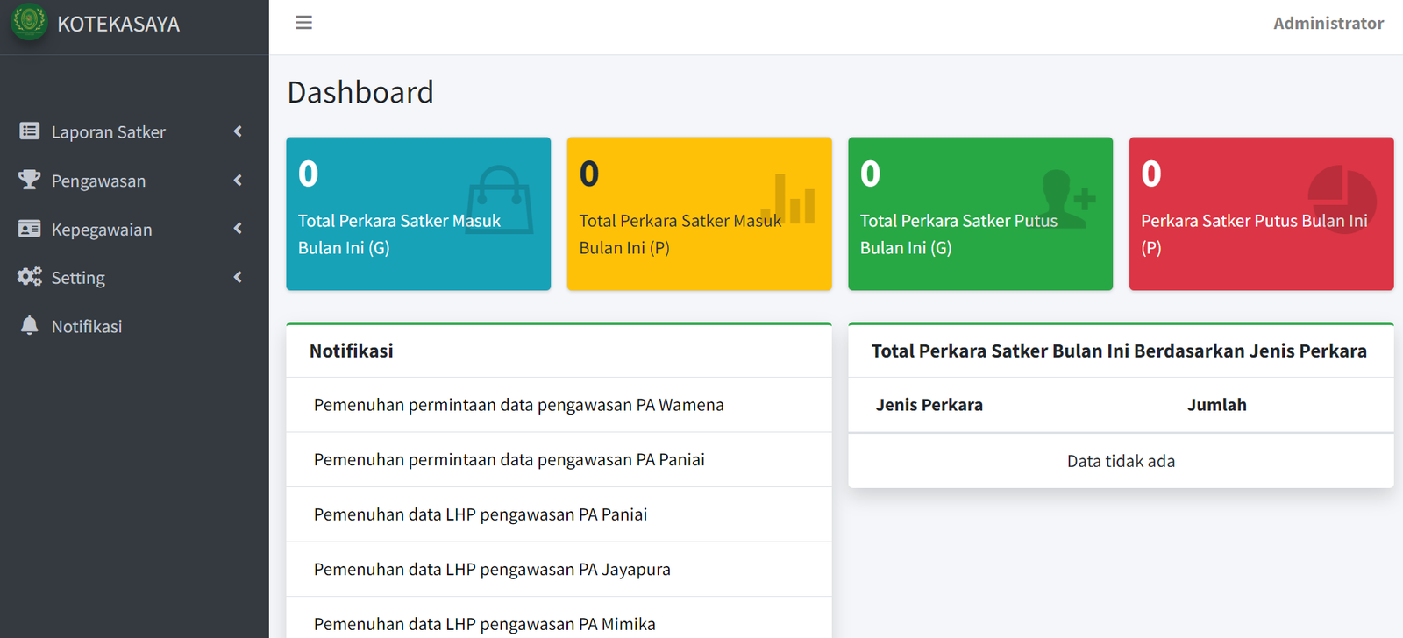This screenshot has height=638, width=1403.
Task: Click the Jenis Perkara column header
Action: click(x=929, y=405)
